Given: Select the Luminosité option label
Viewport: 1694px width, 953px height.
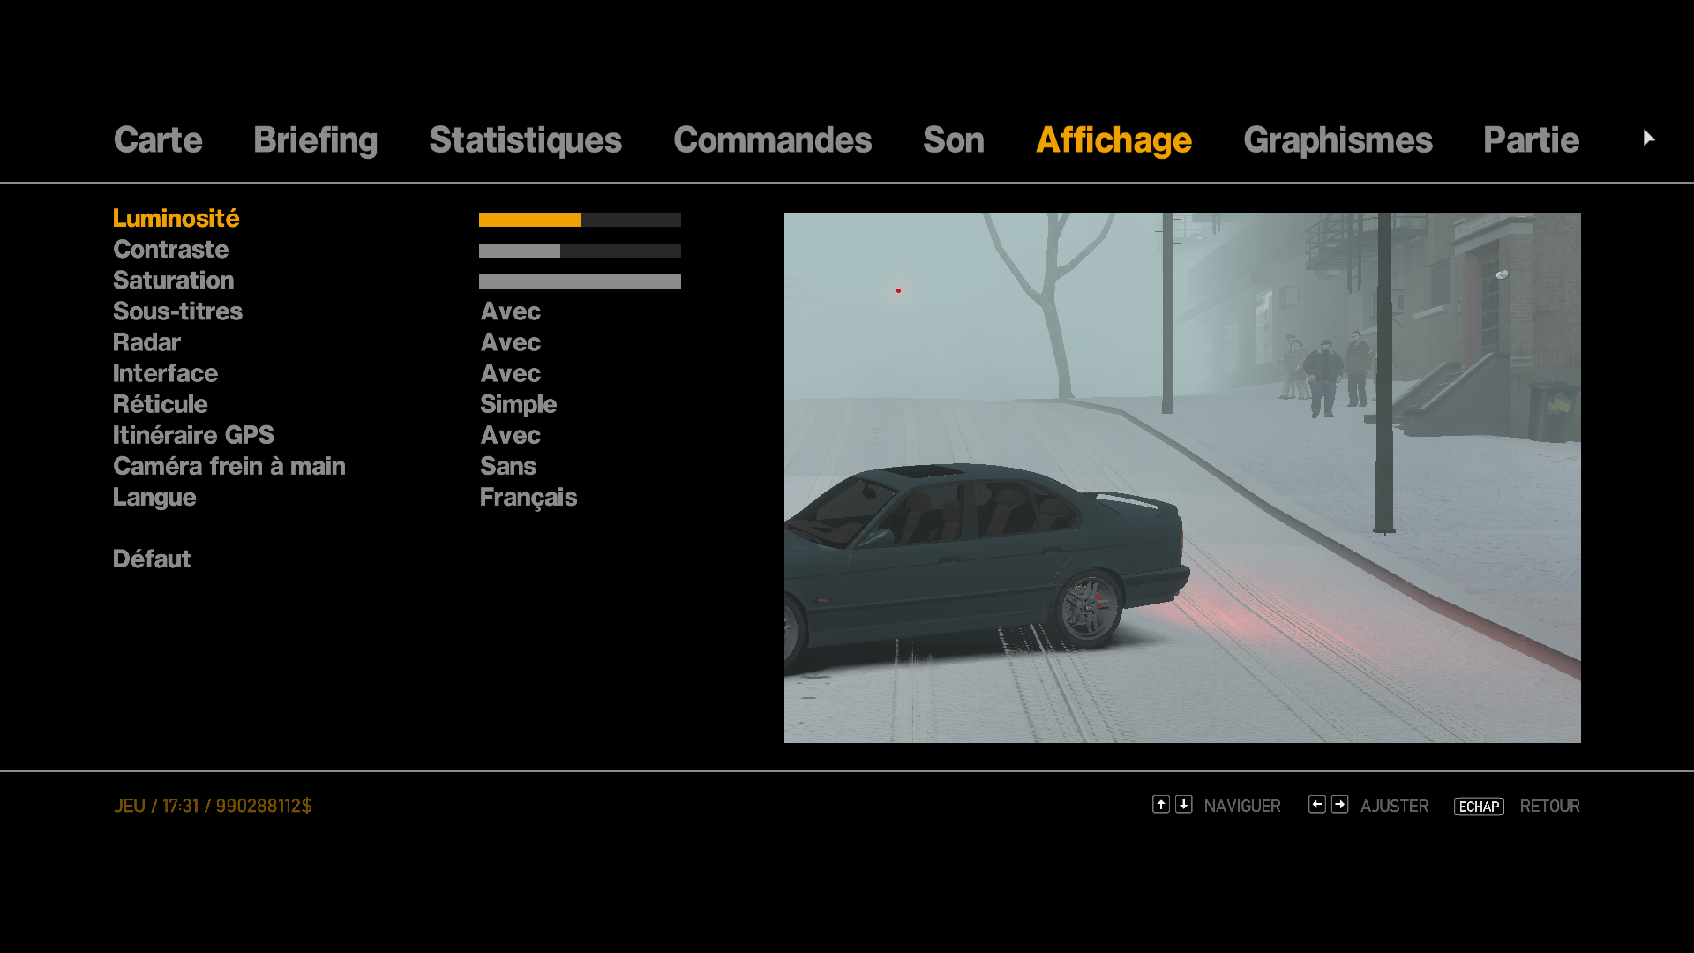Looking at the screenshot, I should [176, 219].
